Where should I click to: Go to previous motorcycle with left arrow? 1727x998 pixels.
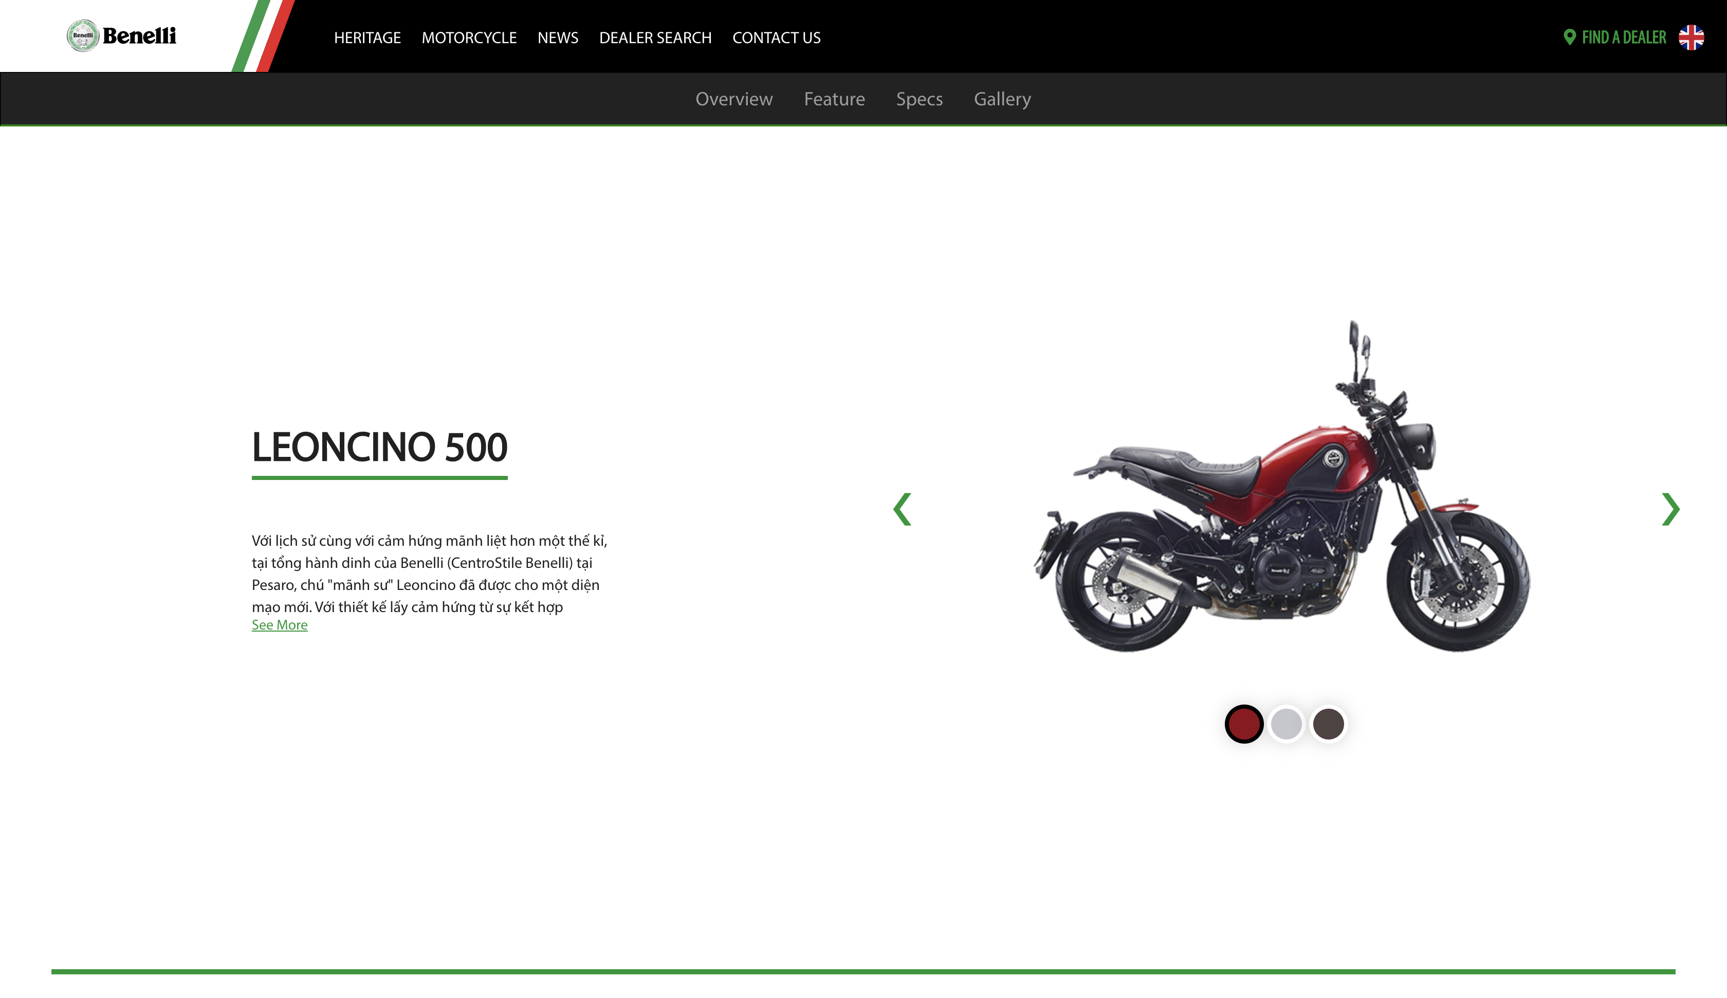click(902, 509)
